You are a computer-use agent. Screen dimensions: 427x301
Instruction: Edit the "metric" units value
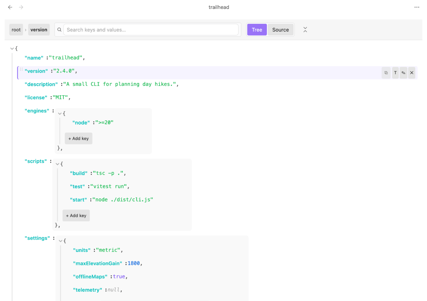click(x=108, y=250)
